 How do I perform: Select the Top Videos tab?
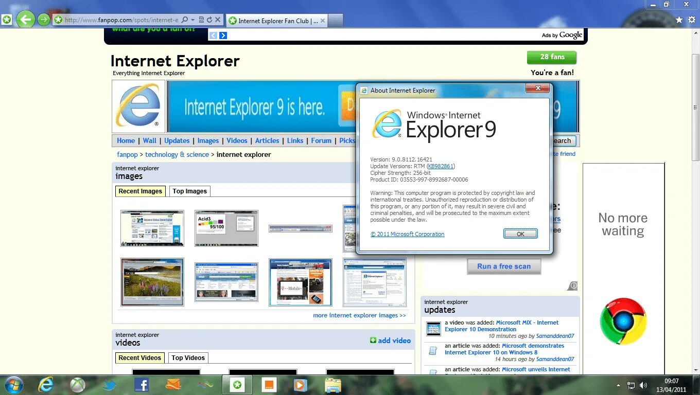[x=188, y=357]
